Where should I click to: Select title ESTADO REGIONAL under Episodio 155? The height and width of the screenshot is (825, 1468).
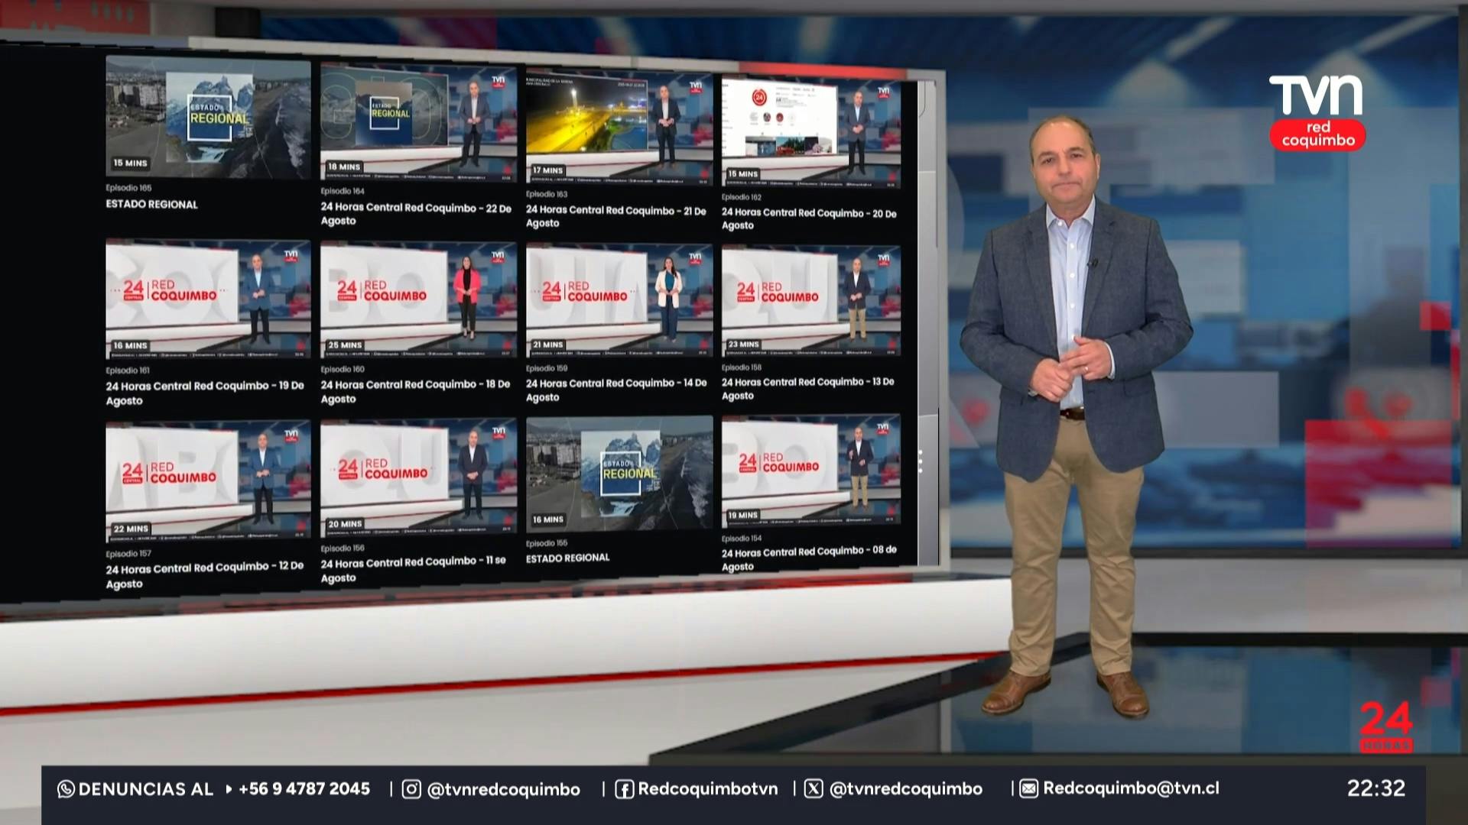[x=568, y=558]
